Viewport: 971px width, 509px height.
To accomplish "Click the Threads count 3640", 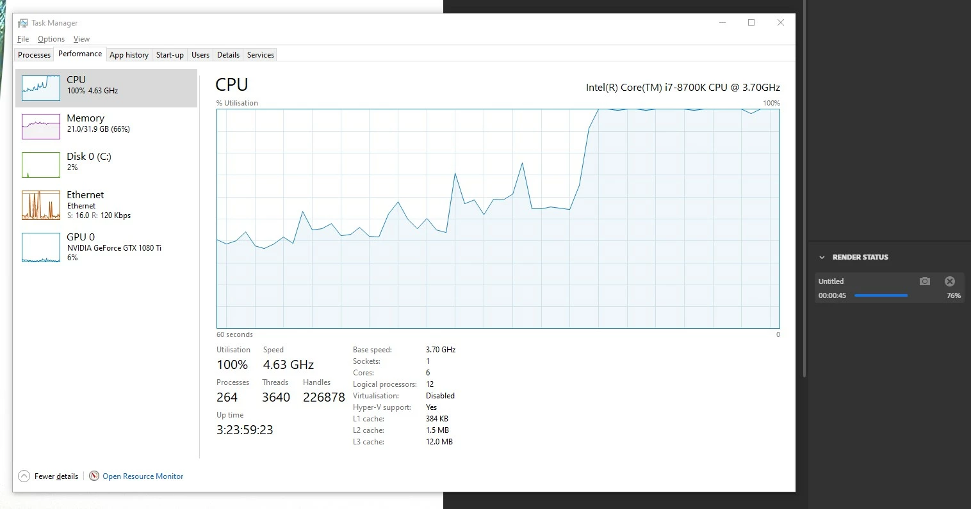I will point(276,397).
